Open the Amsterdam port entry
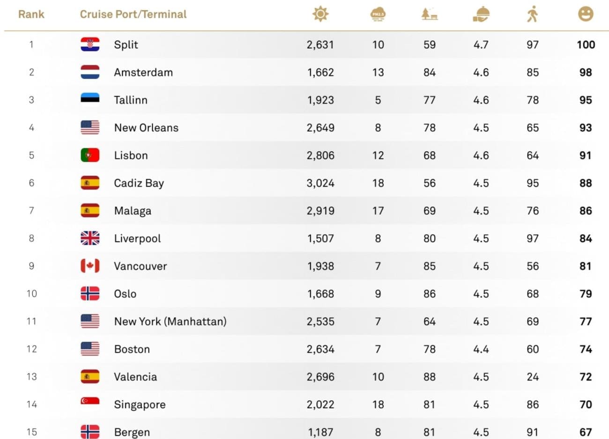This screenshot has width=609, height=439. click(x=143, y=73)
